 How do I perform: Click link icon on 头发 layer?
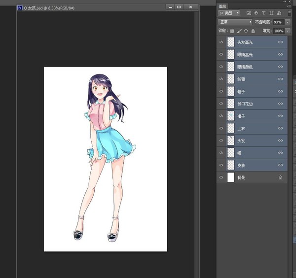click(280, 140)
